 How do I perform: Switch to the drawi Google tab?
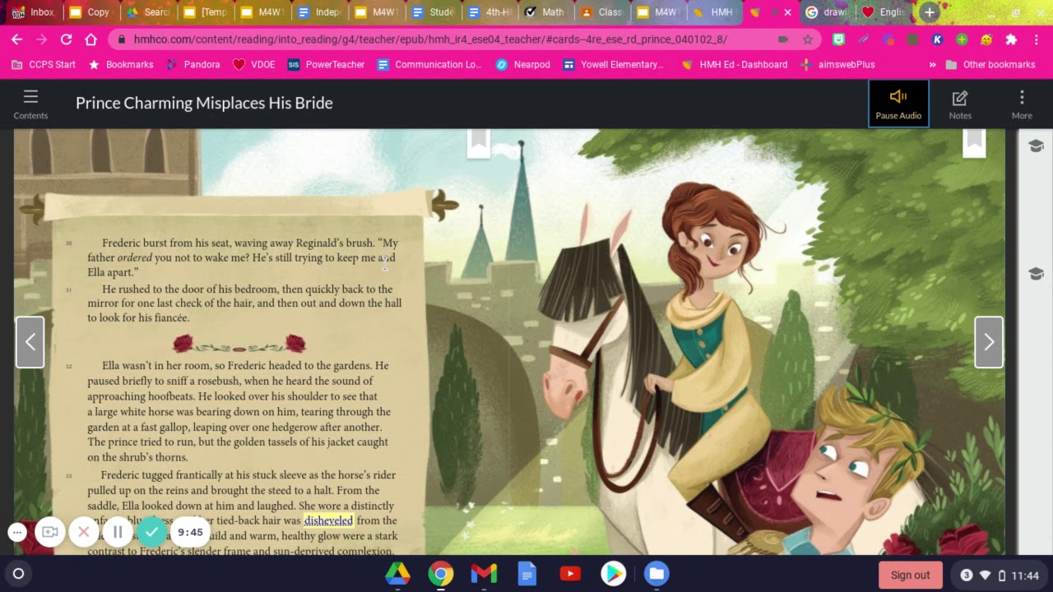(x=827, y=12)
